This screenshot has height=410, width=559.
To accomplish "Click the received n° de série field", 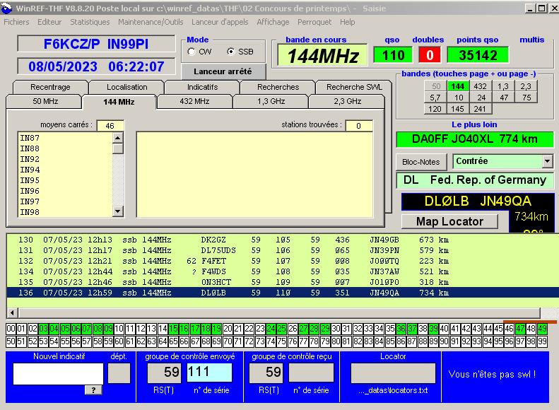I will 311,373.
